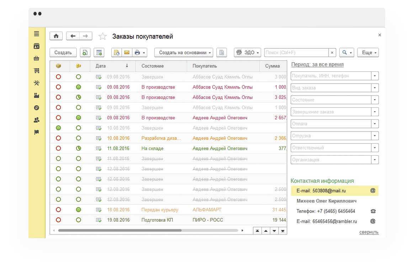
Task: Add Заказы покупателей to favorites with star
Action: pyautogui.click(x=102, y=36)
